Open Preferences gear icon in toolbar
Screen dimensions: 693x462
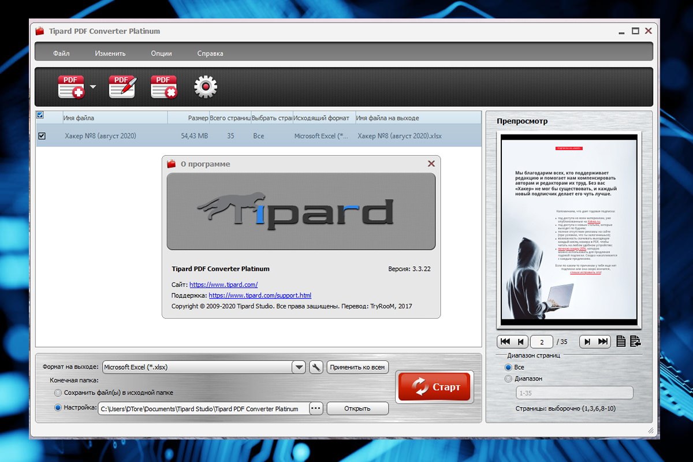point(206,87)
